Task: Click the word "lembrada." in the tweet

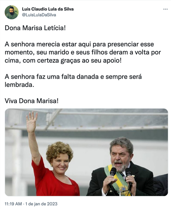Action: click(x=18, y=85)
